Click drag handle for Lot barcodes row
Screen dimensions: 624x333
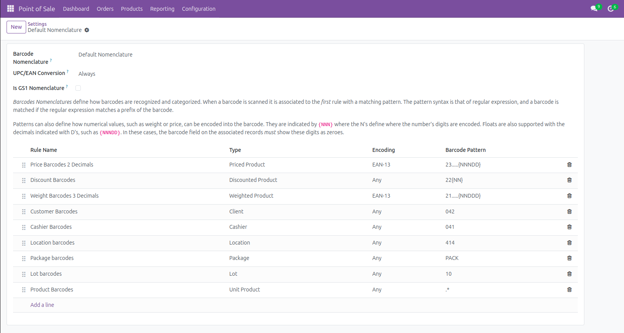[24, 274]
